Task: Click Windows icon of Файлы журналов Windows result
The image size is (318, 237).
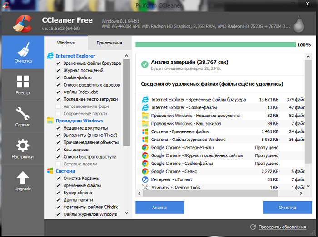Action: [145, 139]
